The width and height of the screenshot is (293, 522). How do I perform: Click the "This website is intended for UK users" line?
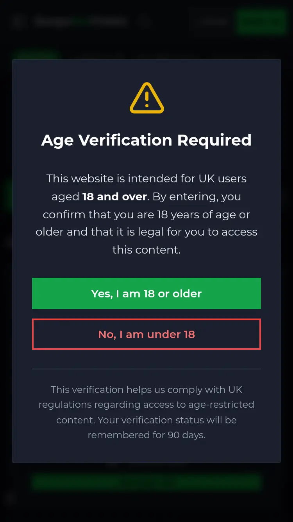pyautogui.click(x=146, y=179)
